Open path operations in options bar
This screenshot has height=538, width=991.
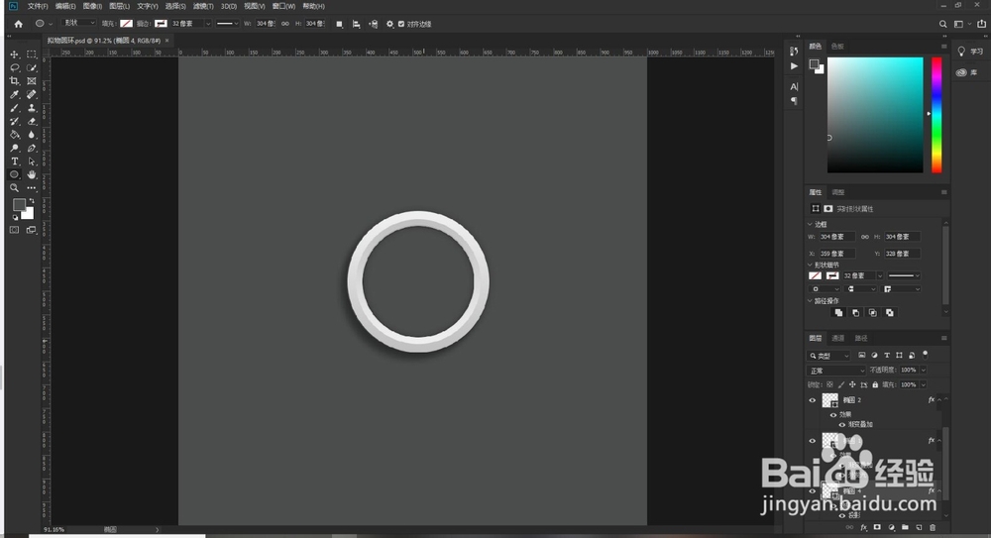pos(339,24)
